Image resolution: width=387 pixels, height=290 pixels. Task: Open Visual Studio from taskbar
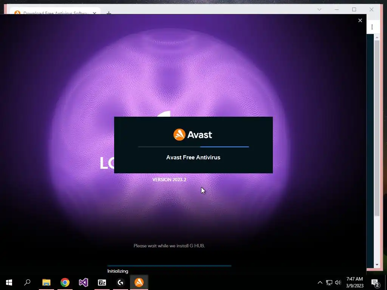(x=84, y=282)
